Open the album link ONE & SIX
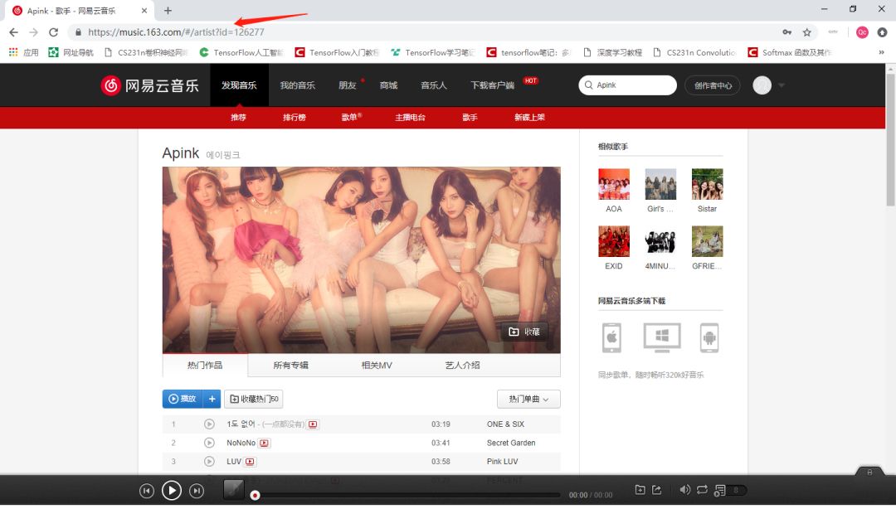The image size is (896, 509). 505,424
